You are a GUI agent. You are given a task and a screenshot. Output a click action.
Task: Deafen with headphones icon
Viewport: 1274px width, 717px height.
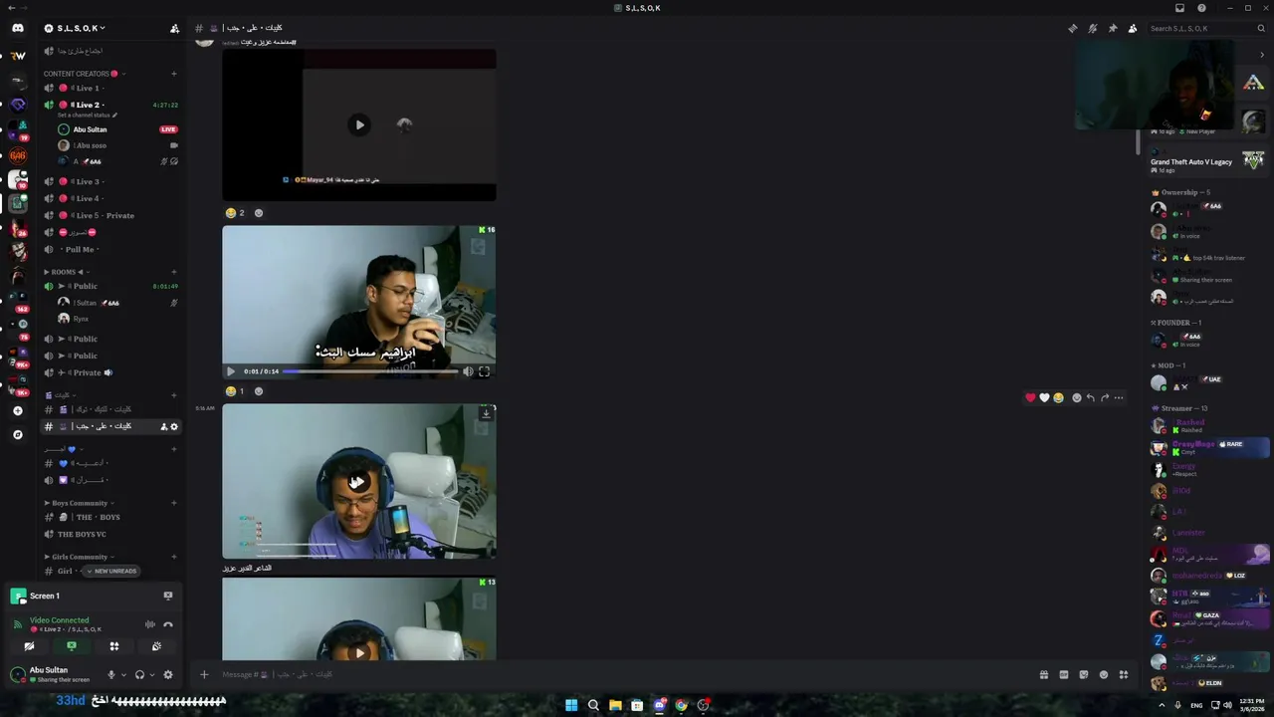(x=139, y=674)
